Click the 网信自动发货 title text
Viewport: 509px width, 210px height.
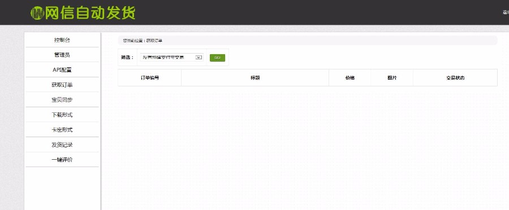click(90, 14)
